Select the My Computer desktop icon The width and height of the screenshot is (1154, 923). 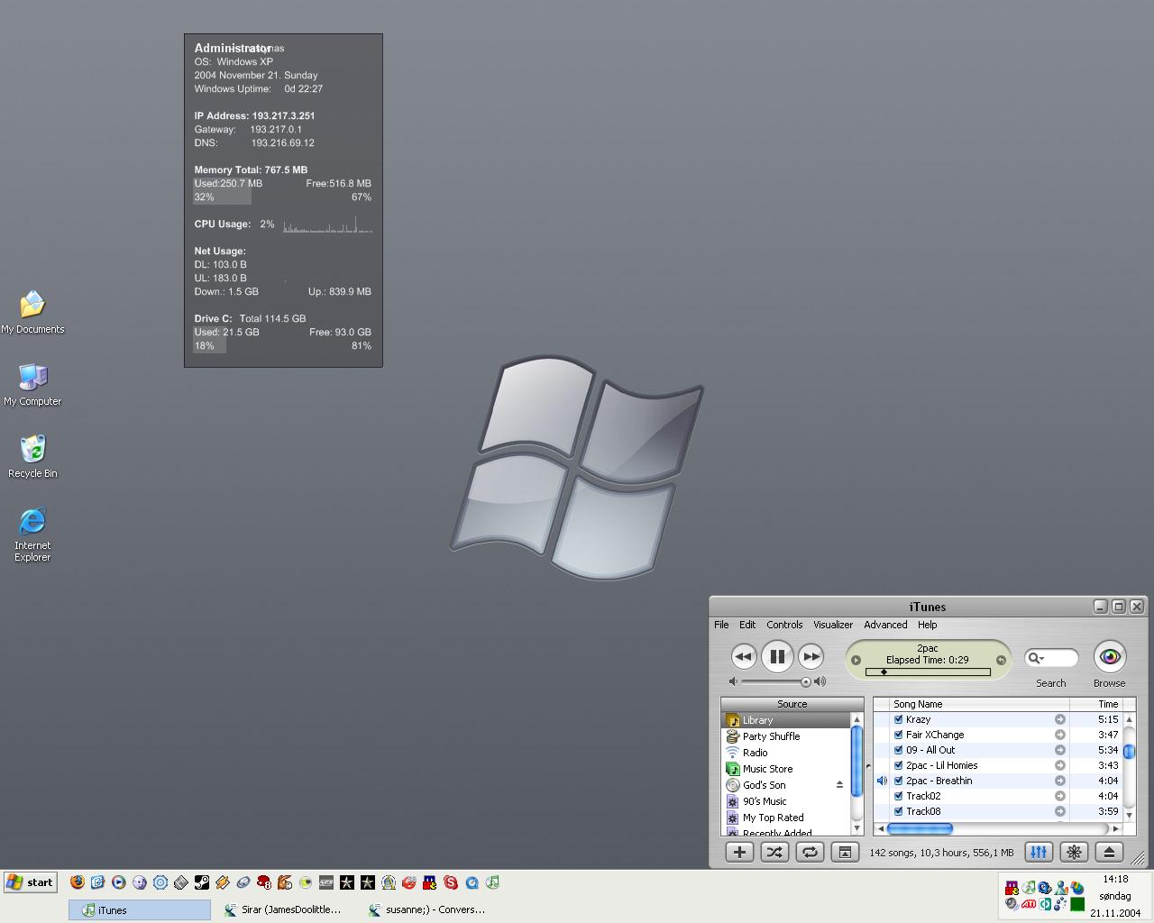[32, 384]
